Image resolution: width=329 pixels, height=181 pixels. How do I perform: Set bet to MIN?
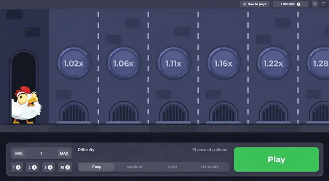pyautogui.click(x=19, y=153)
